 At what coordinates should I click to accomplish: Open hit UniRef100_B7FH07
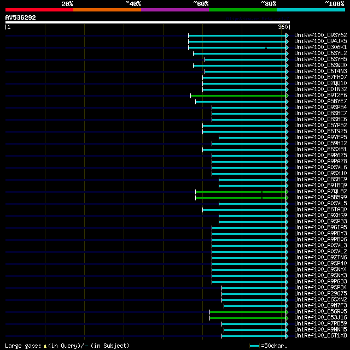tap(320, 77)
